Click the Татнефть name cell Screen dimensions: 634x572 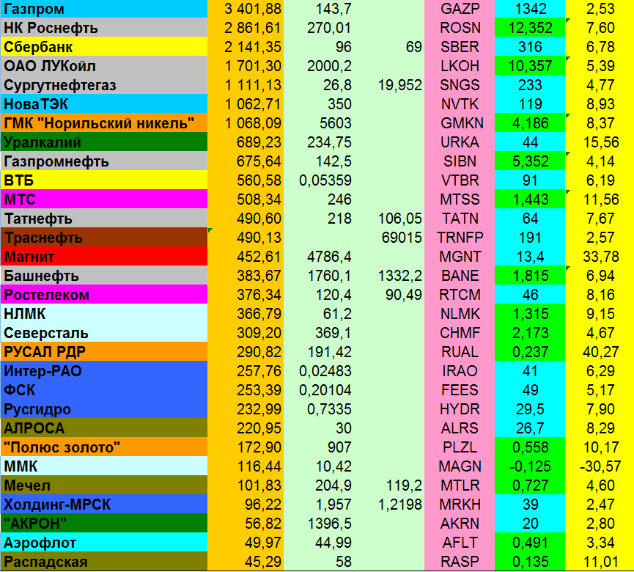click(x=104, y=219)
